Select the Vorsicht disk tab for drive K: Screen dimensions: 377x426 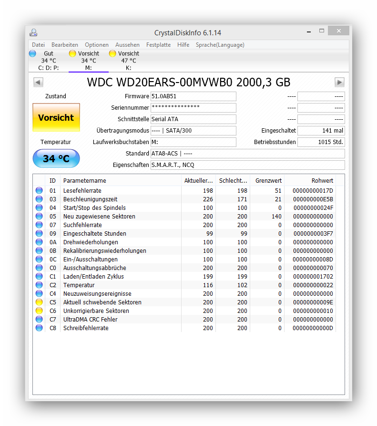[128, 61]
